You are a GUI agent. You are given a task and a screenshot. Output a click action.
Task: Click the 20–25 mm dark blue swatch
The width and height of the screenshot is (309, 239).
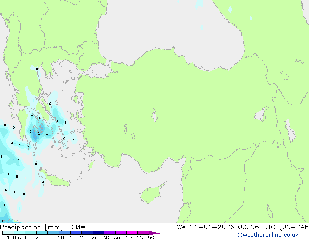coord(87,233)
